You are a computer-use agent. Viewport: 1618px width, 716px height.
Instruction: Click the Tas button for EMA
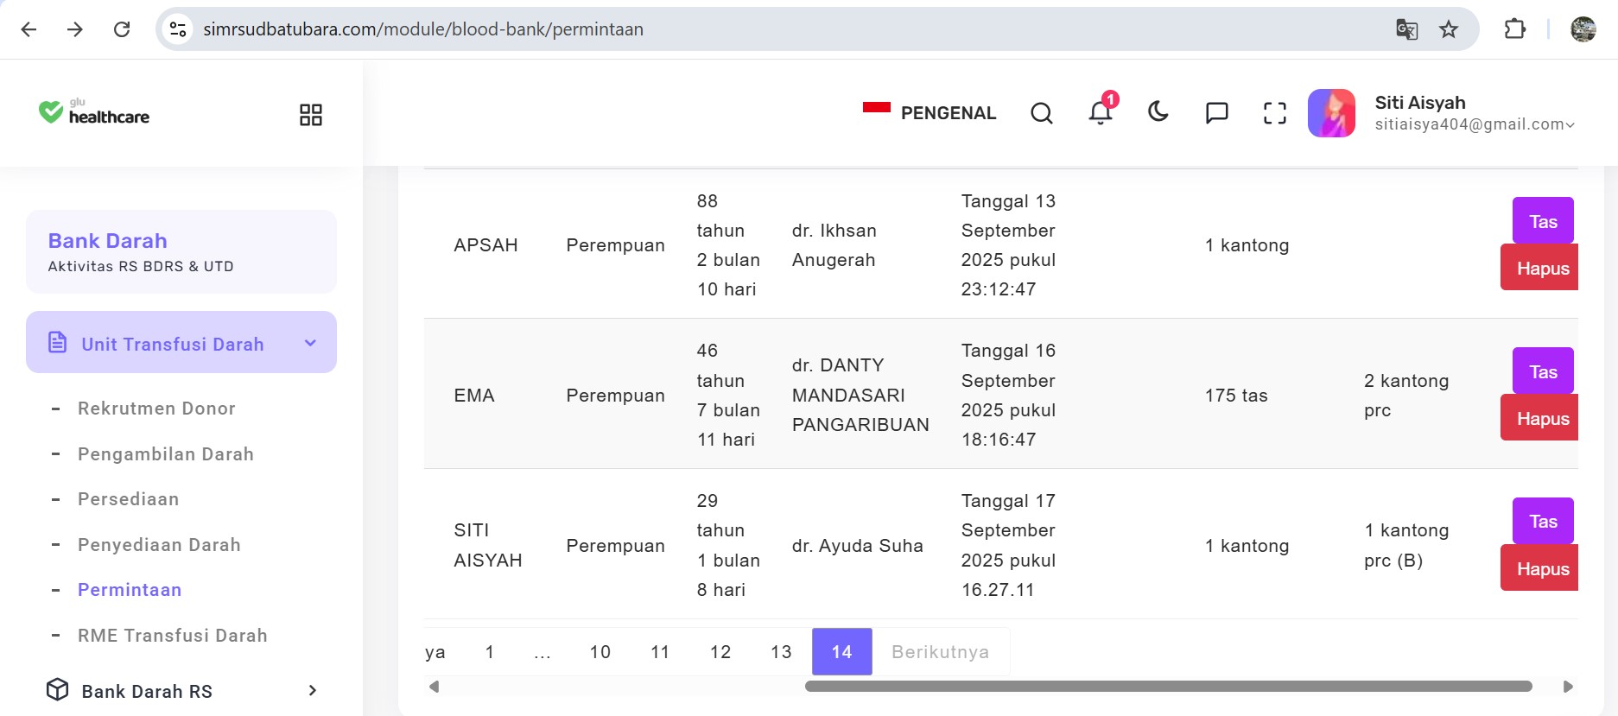pos(1543,371)
